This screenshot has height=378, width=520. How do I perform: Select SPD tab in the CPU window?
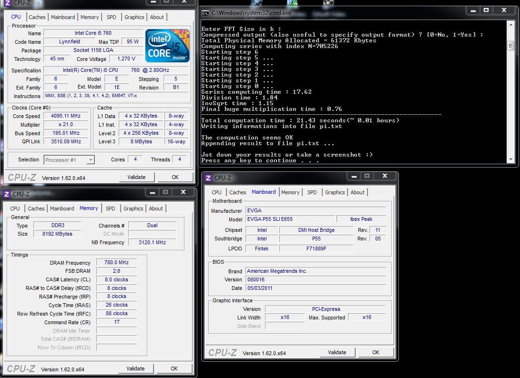(112, 17)
